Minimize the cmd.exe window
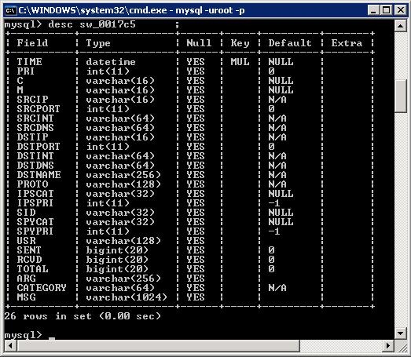Screen dimensions: 411x357 373,10
